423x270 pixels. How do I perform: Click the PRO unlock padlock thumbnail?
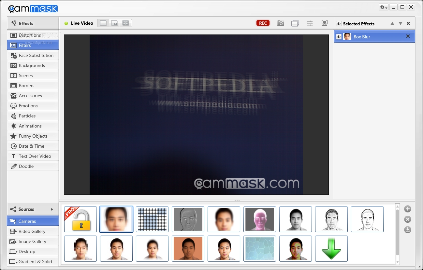point(80,219)
